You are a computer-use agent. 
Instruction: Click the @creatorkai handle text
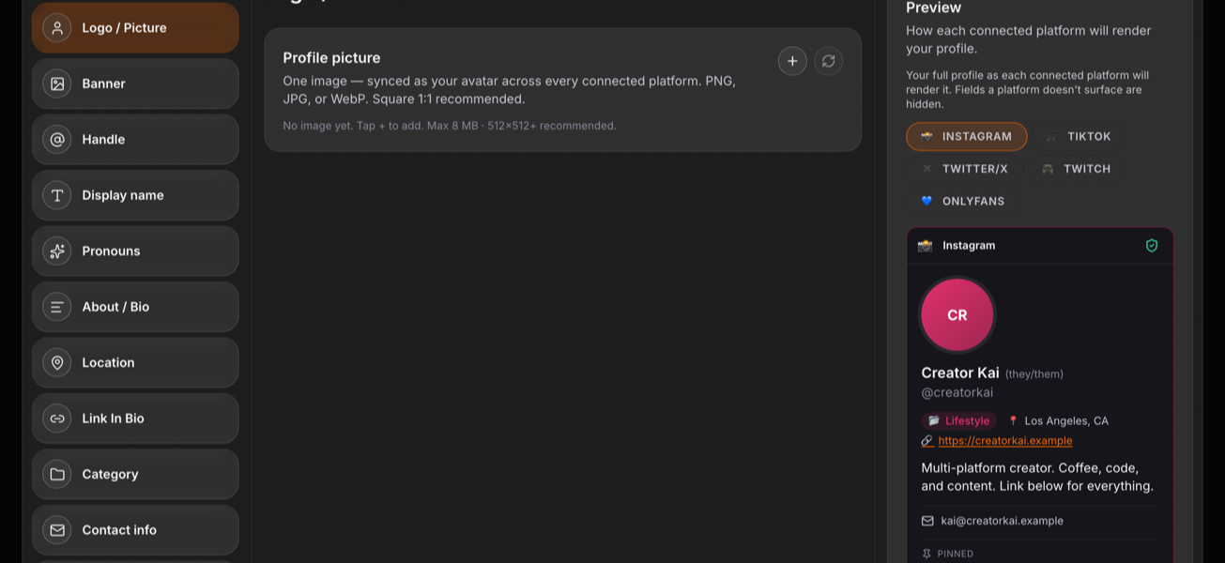pyautogui.click(x=957, y=393)
